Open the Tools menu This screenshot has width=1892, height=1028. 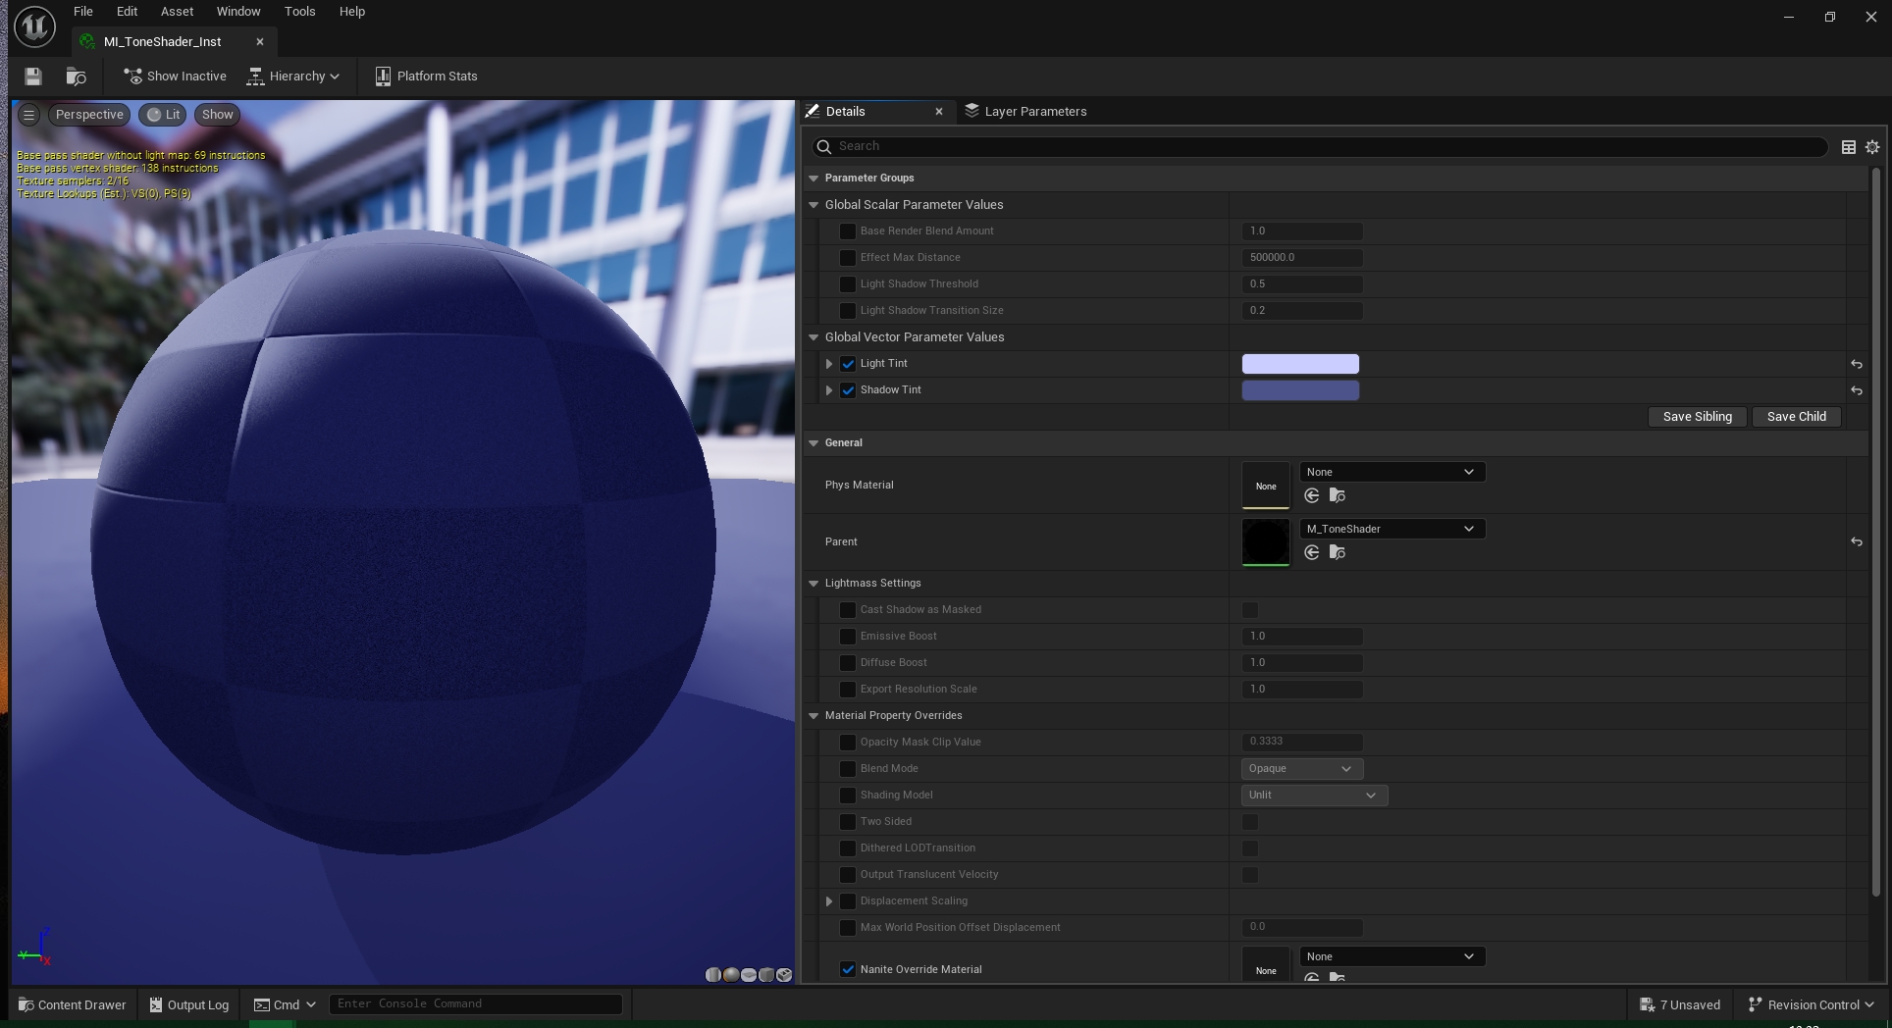[x=299, y=12]
